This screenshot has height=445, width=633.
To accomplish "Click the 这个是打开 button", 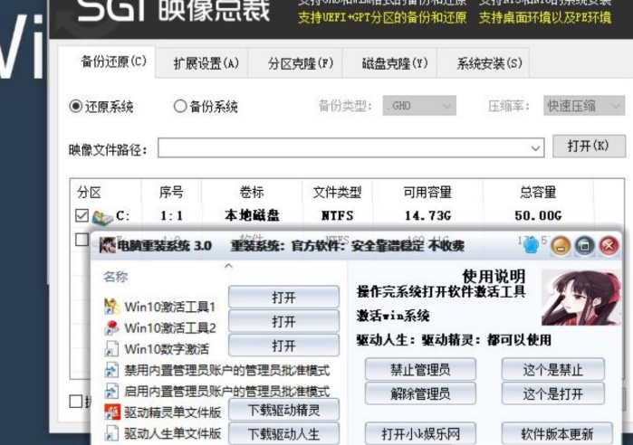I will (x=553, y=393).
